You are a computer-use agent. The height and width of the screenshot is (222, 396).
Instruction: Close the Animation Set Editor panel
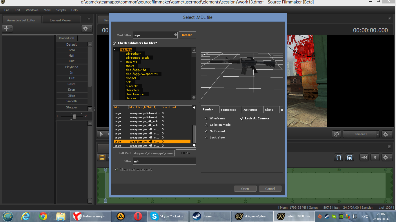coord(89,18)
